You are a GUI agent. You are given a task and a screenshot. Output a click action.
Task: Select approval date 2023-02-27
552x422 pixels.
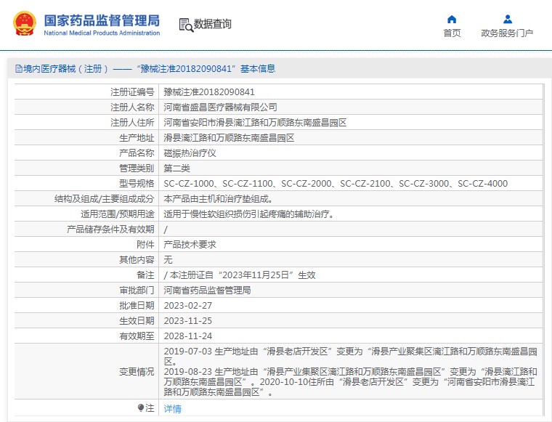tap(188, 306)
